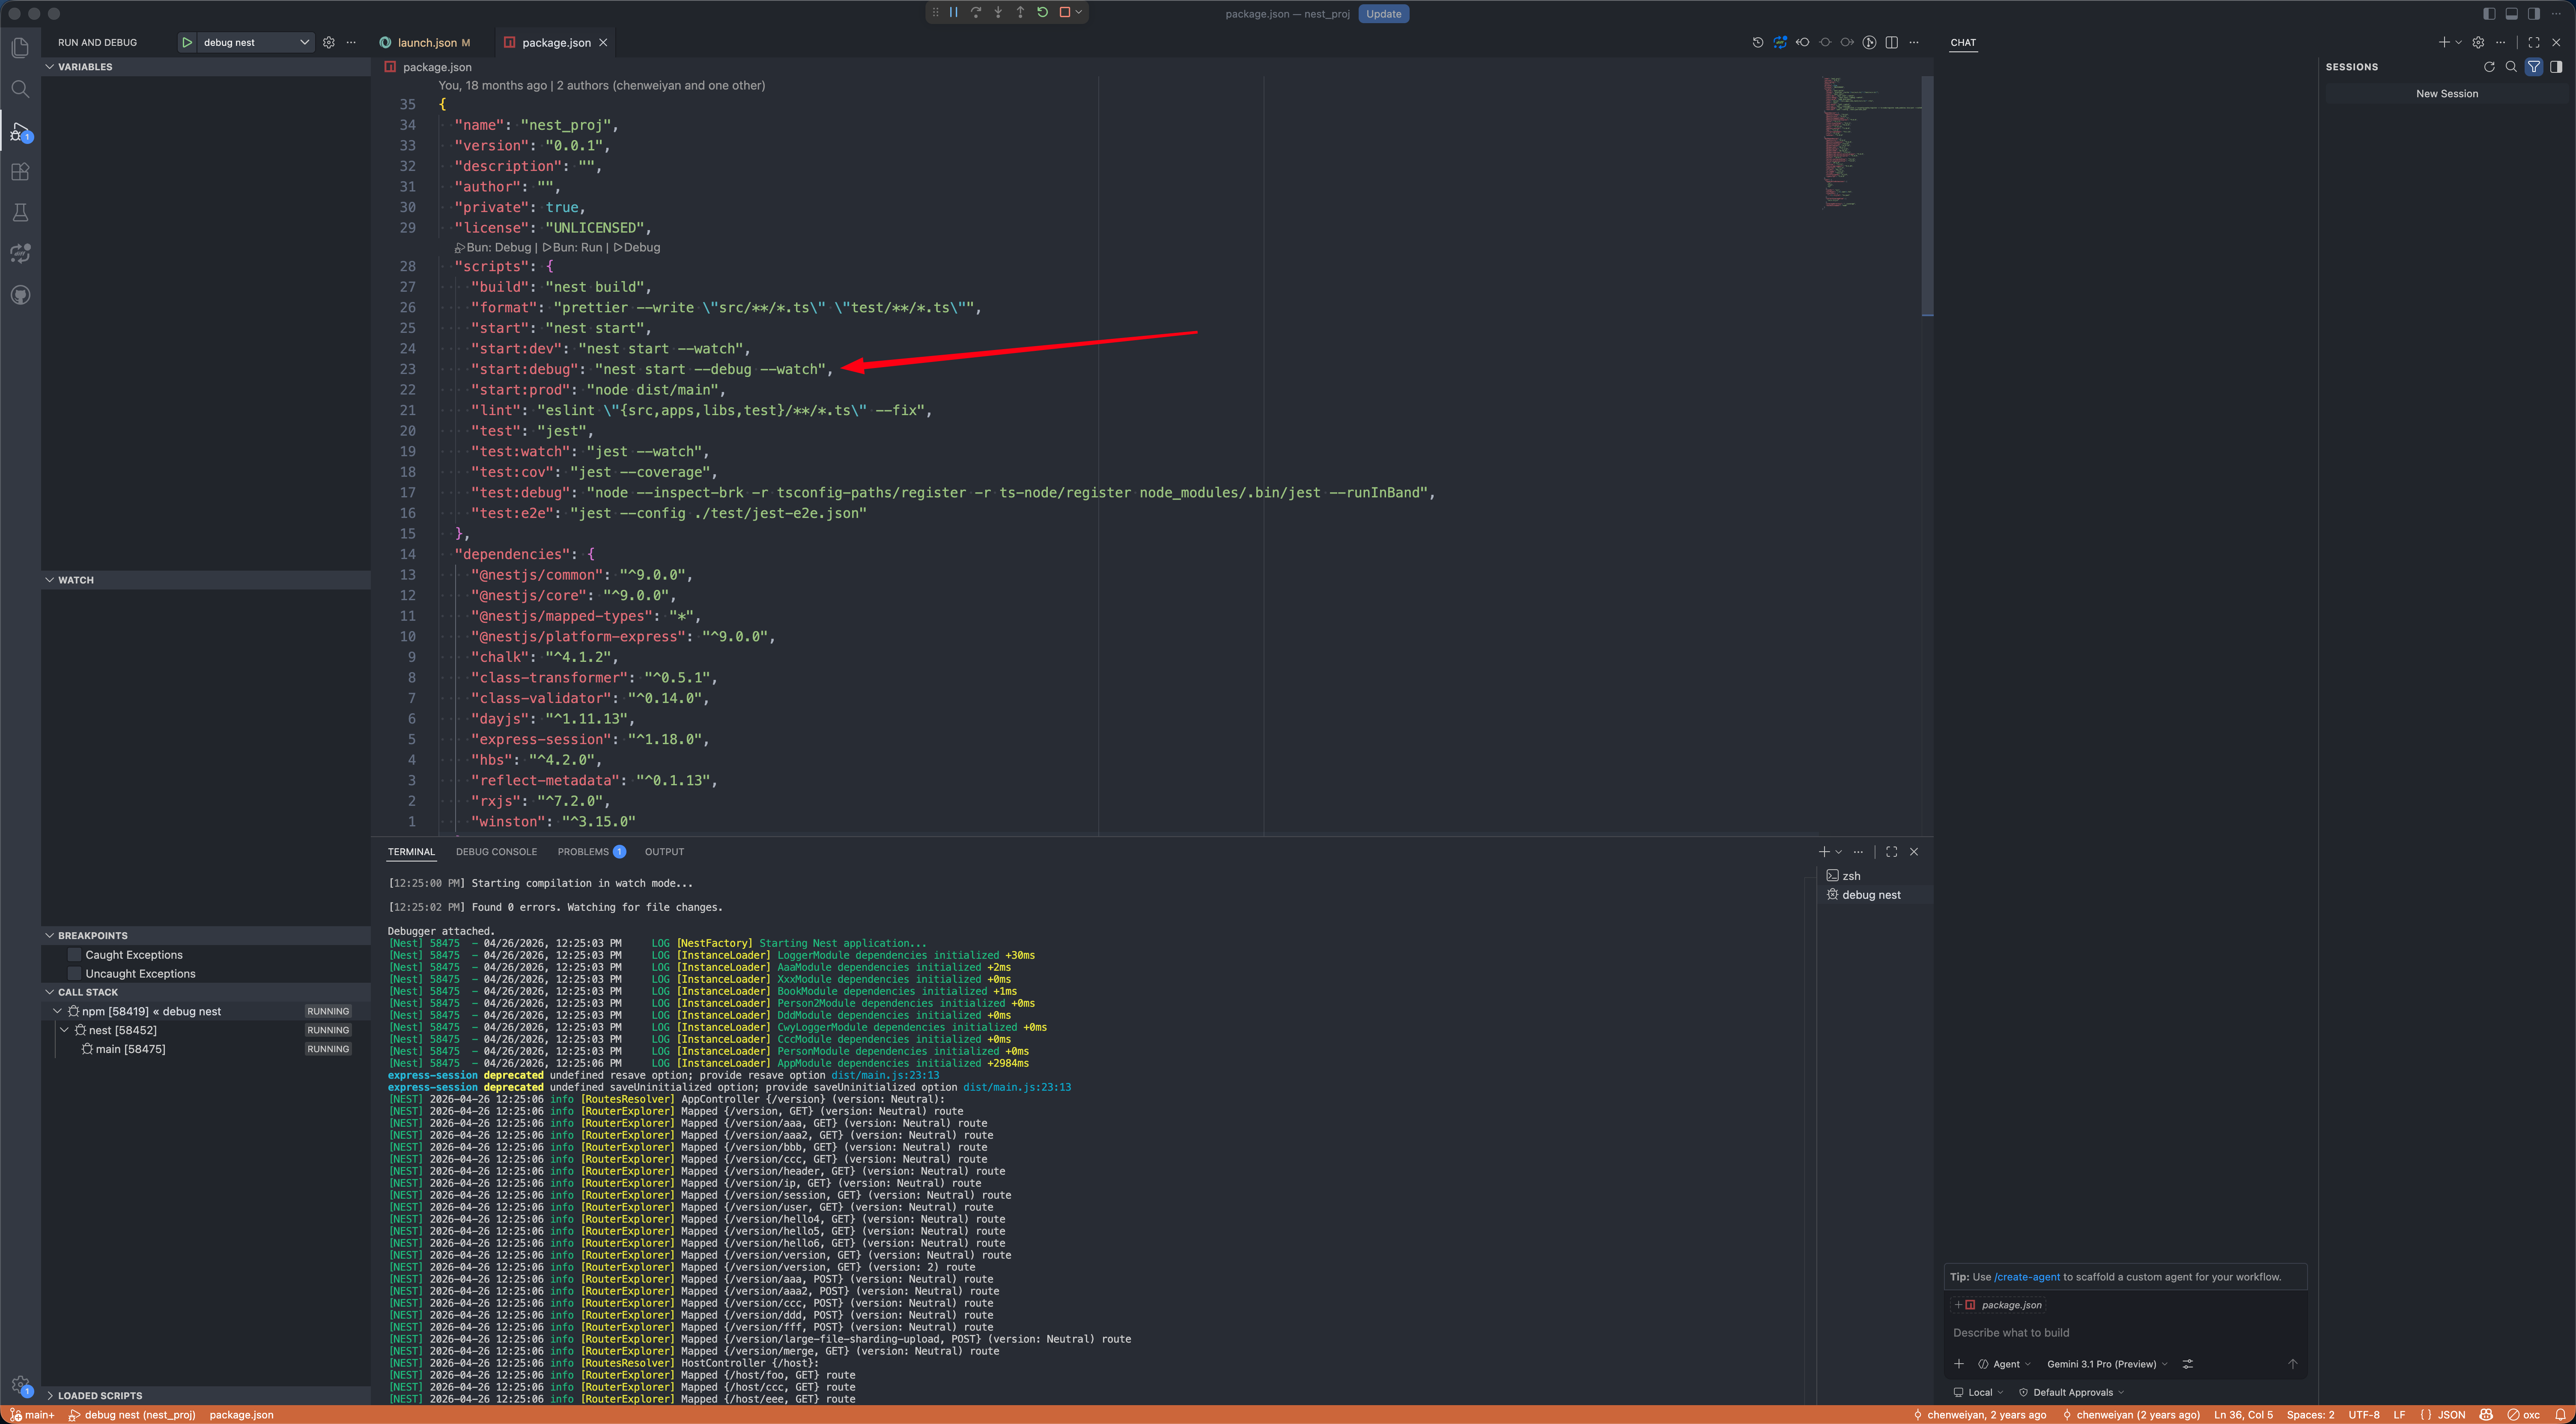Open the diff view icon near CHAT
Viewport: 2576px width, 1424px height.
coord(1780,42)
